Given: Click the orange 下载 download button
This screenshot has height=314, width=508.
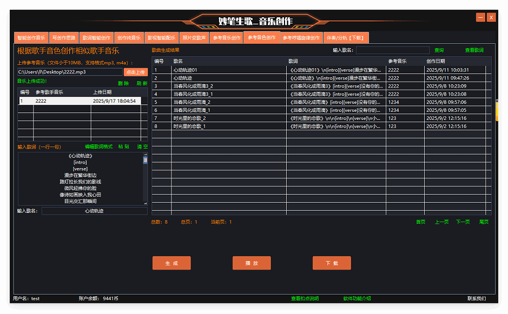Looking at the screenshot, I should (332, 263).
